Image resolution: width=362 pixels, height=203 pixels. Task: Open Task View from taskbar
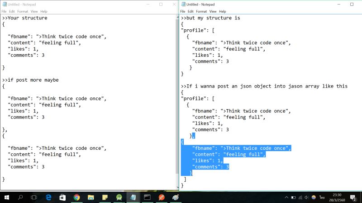[x=34, y=197]
